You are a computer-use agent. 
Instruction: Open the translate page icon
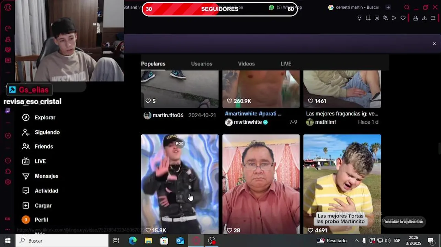click(x=385, y=18)
